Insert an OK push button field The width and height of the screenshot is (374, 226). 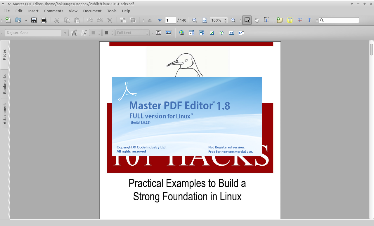click(231, 33)
